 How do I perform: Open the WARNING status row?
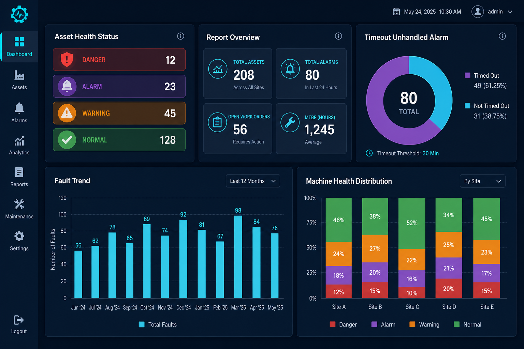point(119,113)
